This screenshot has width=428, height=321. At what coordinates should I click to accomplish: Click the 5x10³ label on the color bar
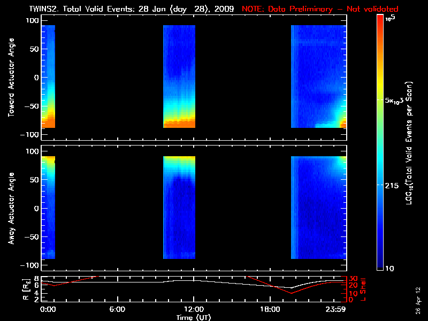[x=397, y=101]
